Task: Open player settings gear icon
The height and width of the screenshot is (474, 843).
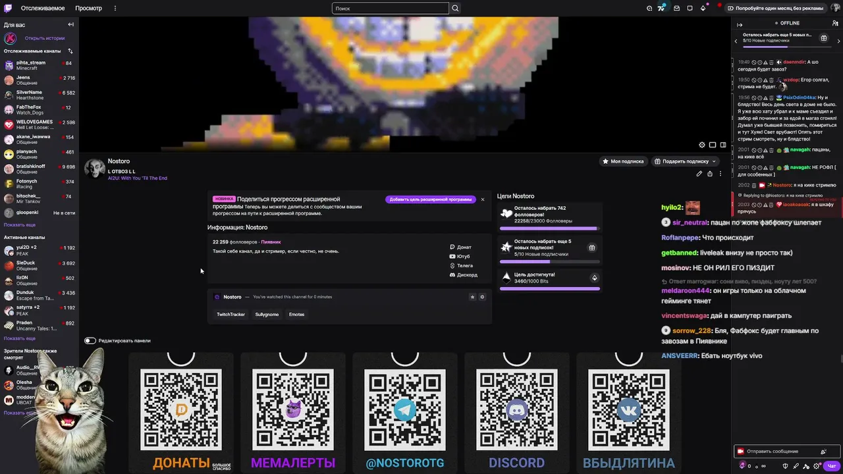Action: (702, 145)
